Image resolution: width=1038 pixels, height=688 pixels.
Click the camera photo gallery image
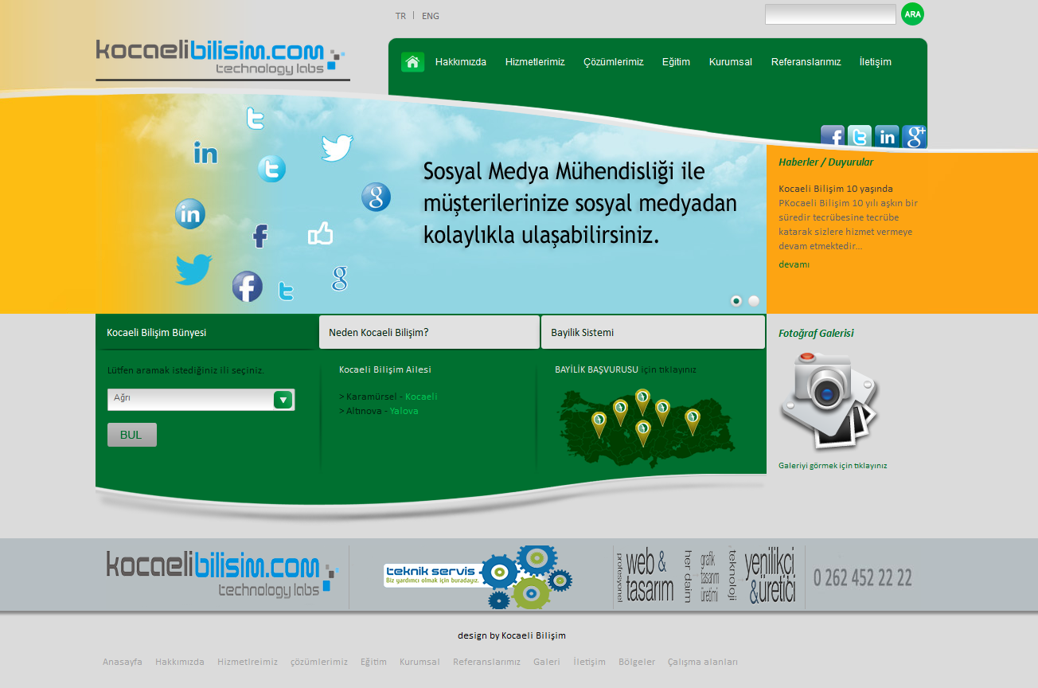click(829, 401)
